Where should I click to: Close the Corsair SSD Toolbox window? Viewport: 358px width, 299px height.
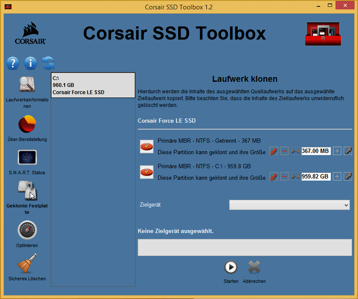345,5
